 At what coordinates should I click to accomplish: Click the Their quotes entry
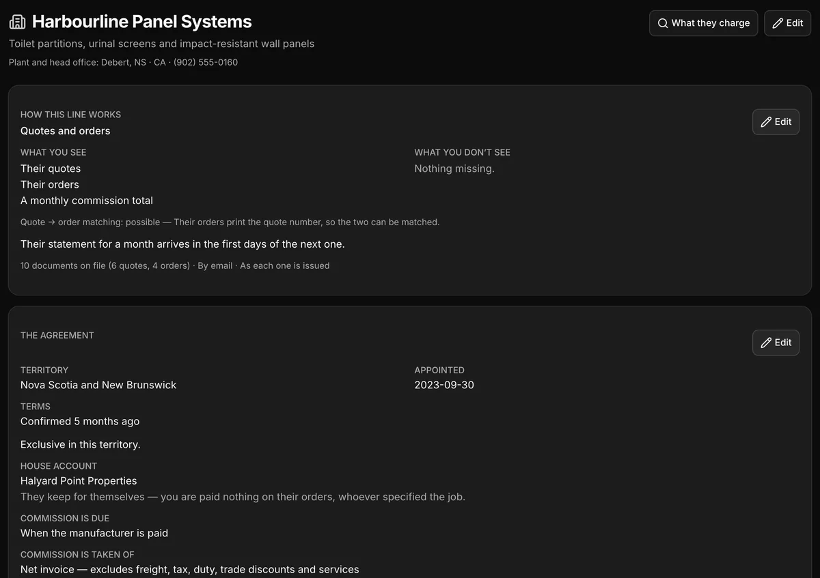click(x=51, y=169)
